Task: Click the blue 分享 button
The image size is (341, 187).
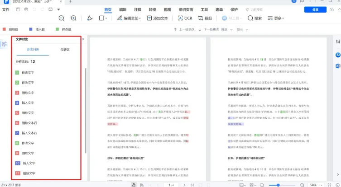Action: tap(315, 9)
